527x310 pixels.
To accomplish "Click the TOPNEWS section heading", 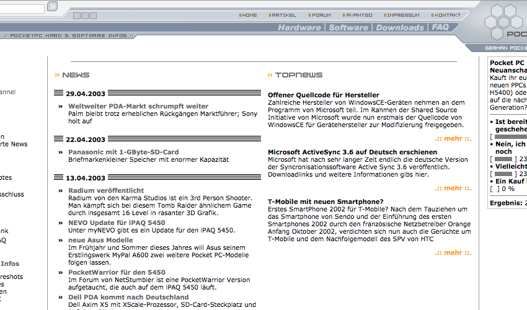I will (299, 75).
